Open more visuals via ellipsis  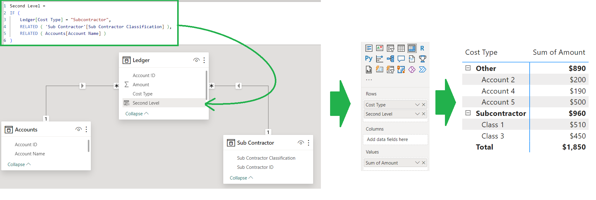(369, 80)
